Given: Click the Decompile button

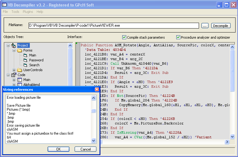Looking at the screenshot, I should click(x=221, y=26).
